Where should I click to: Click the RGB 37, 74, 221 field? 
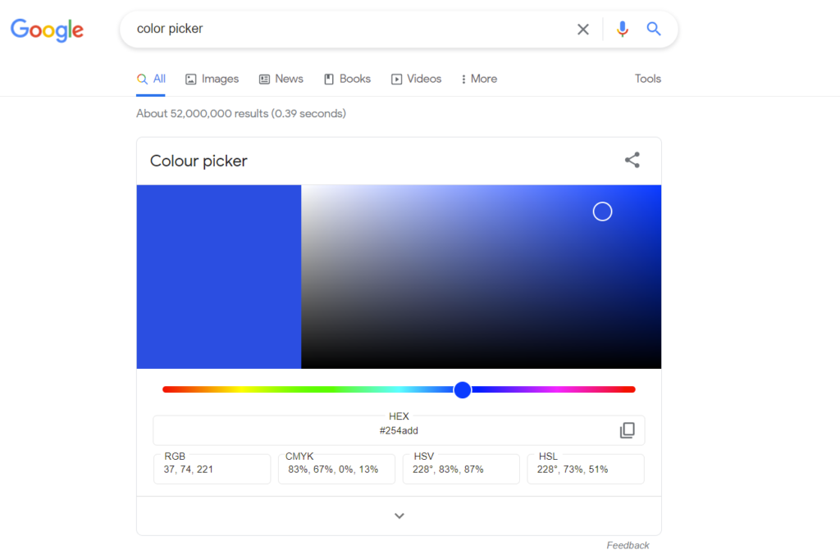(212, 469)
